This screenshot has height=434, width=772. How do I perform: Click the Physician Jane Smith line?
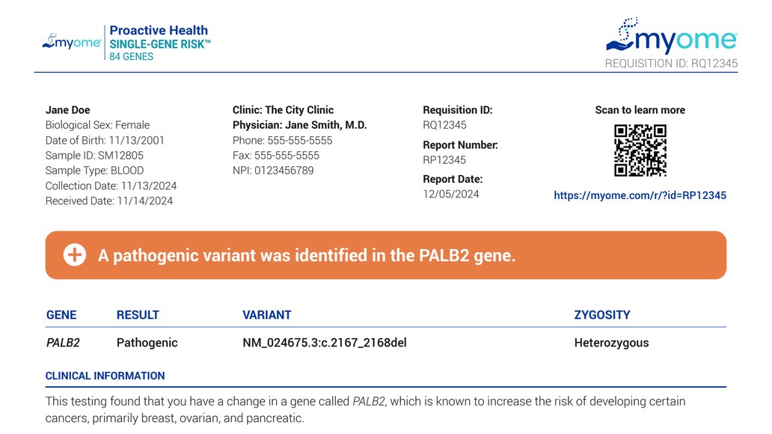click(x=299, y=125)
